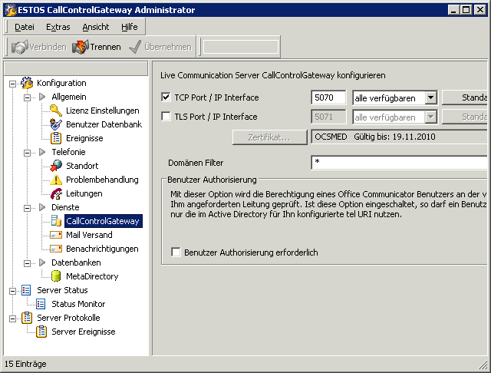Open the Extras menu
This screenshot has height=373, width=491.
click(x=58, y=27)
